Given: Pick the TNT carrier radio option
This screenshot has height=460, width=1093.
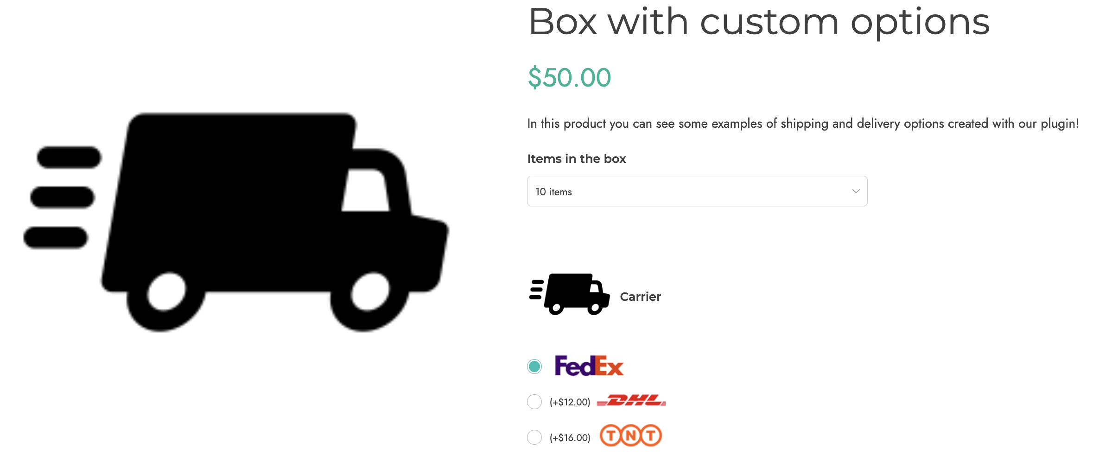Looking at the screenshot, I should [x=534, y=437].
